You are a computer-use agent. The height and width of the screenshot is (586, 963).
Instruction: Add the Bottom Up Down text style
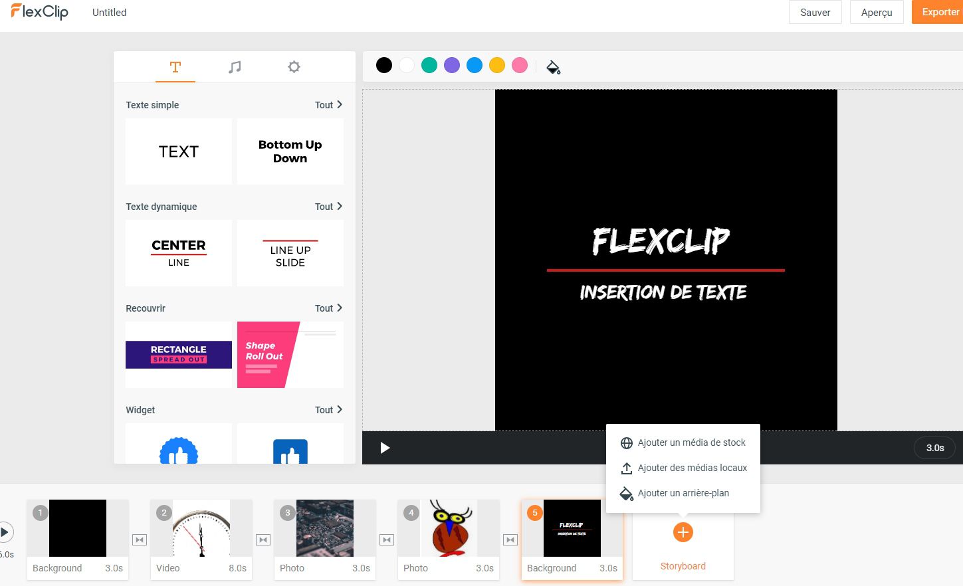[290, 151]
